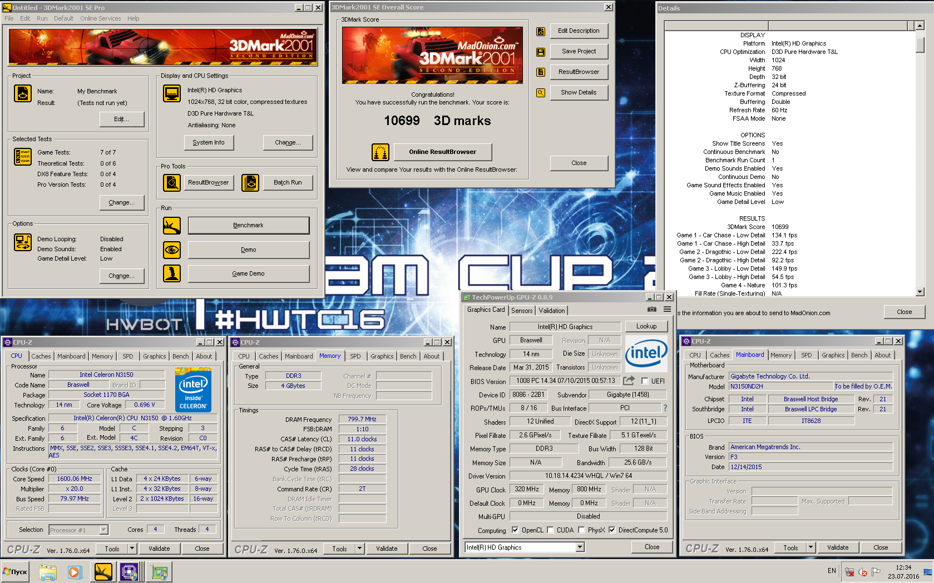
Task: Open the GPU-Z hamburger menu
Action: (667, 310)
